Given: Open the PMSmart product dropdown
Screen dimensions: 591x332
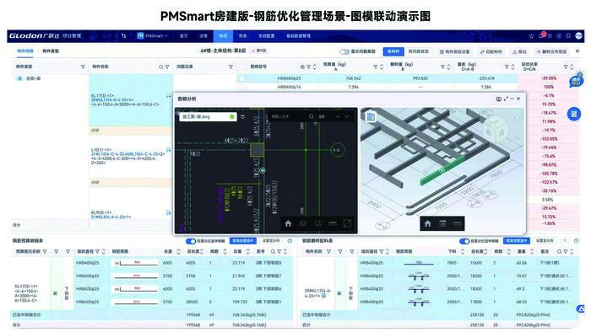Looking at the screenshot, I should 152,36.
